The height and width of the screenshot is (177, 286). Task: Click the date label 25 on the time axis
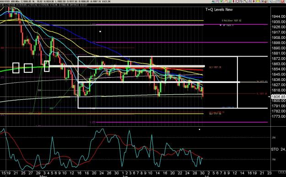click(x=23, y=173)
